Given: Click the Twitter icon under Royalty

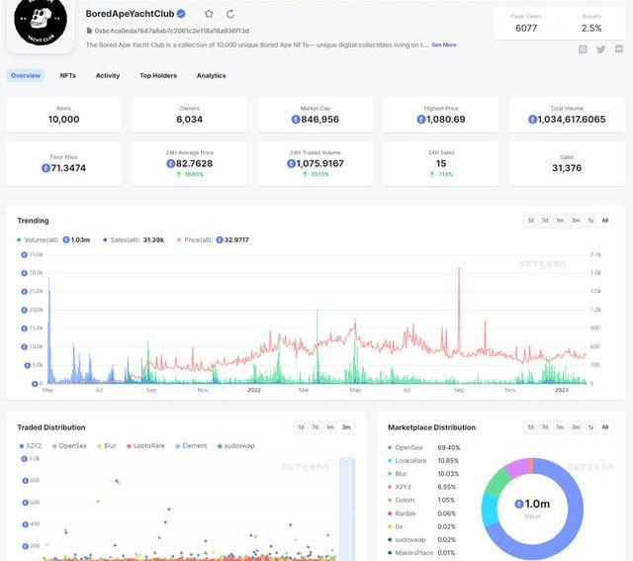Looking at the screenshot, I should coord(600,49).
